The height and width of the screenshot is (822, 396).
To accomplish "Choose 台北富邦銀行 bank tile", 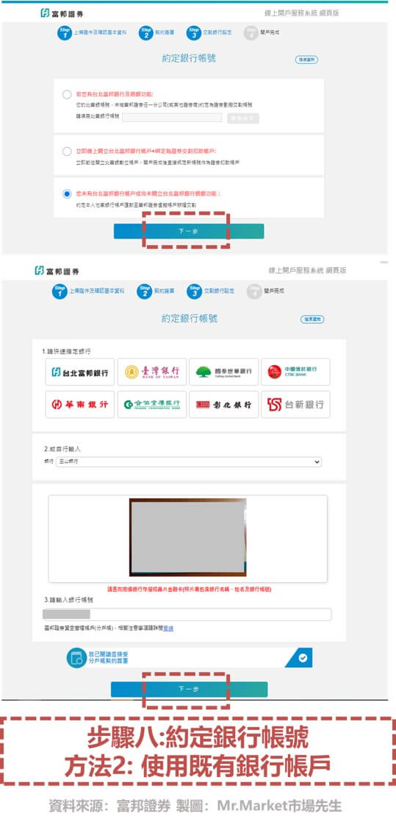I will 80,372.
